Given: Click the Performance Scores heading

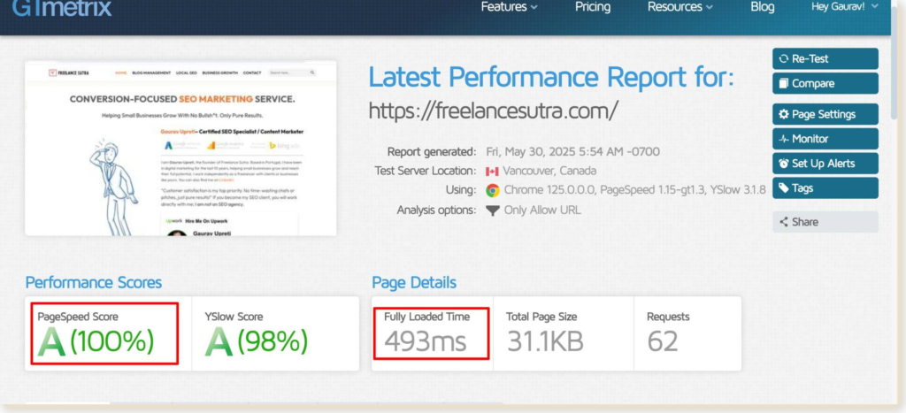Looking at the screenshot, I should tap(94, 282).
